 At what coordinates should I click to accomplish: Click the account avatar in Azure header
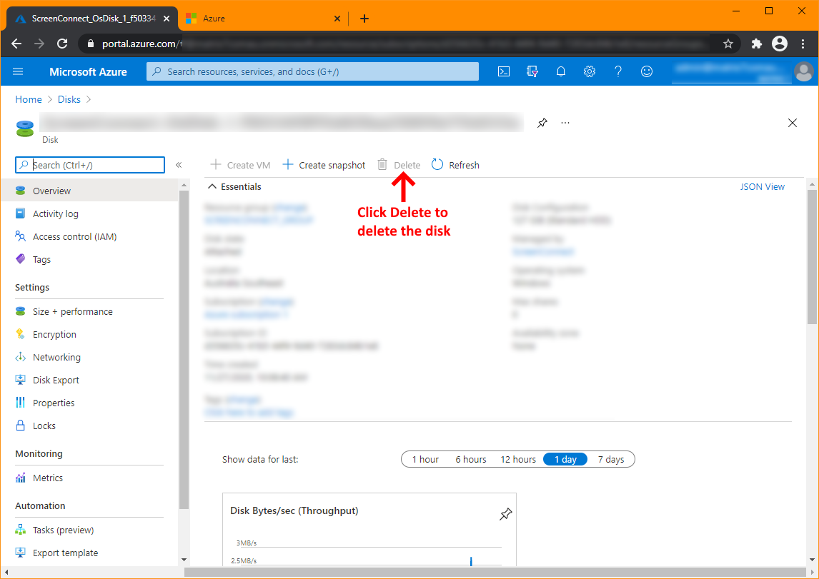pyautogui.click(x=803, y=71)
